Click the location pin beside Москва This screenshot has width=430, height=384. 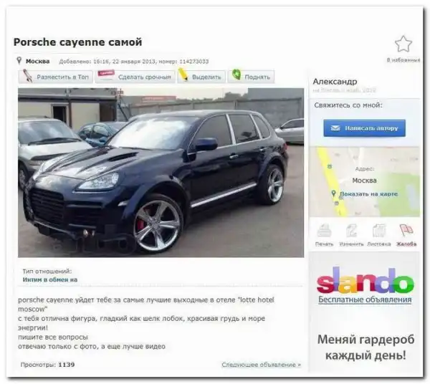(x=19, y=61)
